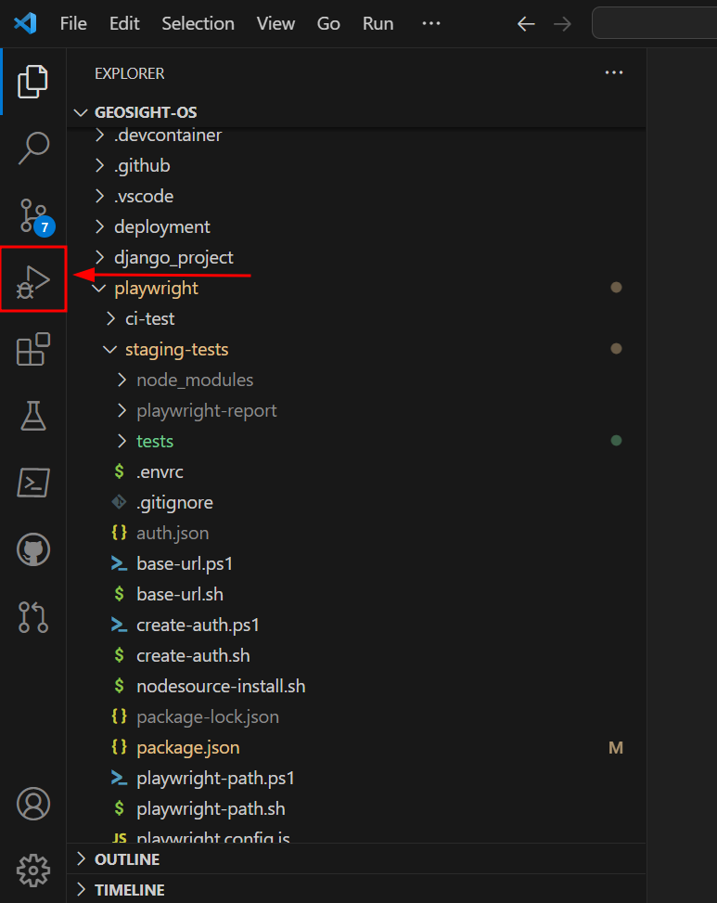
Task: Open the Manage gear icon
Action: tap(33, 871)
